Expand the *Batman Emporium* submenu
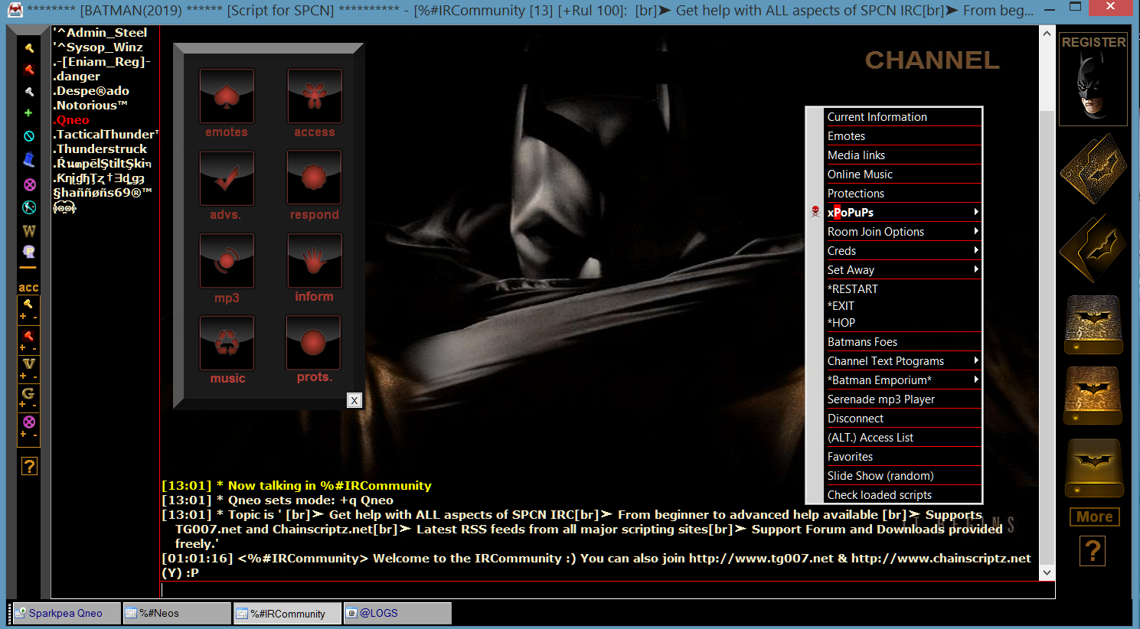This screenshot has height=629, width=1140. [903, 380]
